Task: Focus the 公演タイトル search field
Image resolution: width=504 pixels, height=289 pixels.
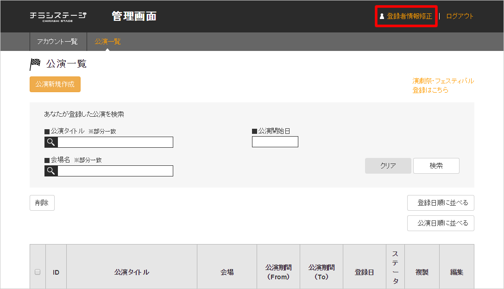Action: click(x=115, y=142)
